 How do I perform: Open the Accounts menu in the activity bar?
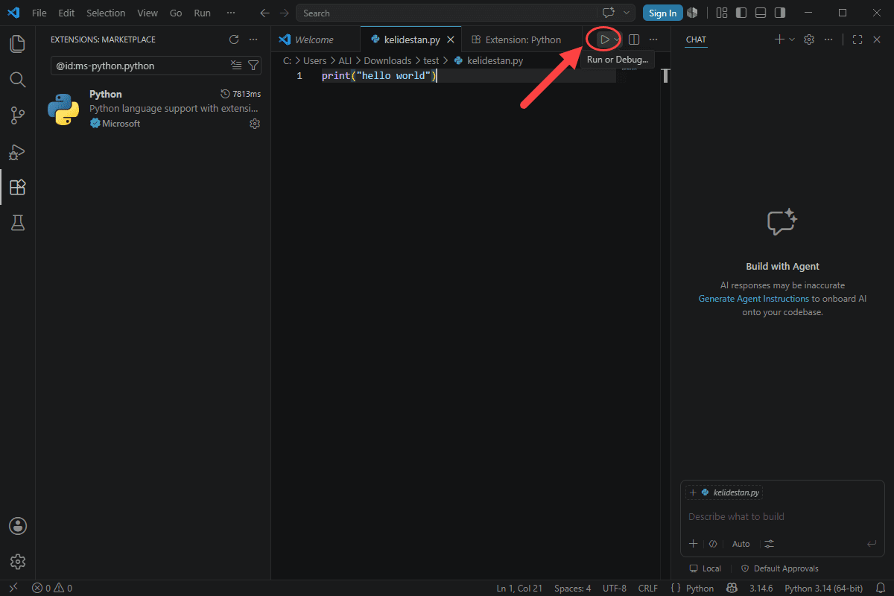pyautogui.click(x=18, y=526)
